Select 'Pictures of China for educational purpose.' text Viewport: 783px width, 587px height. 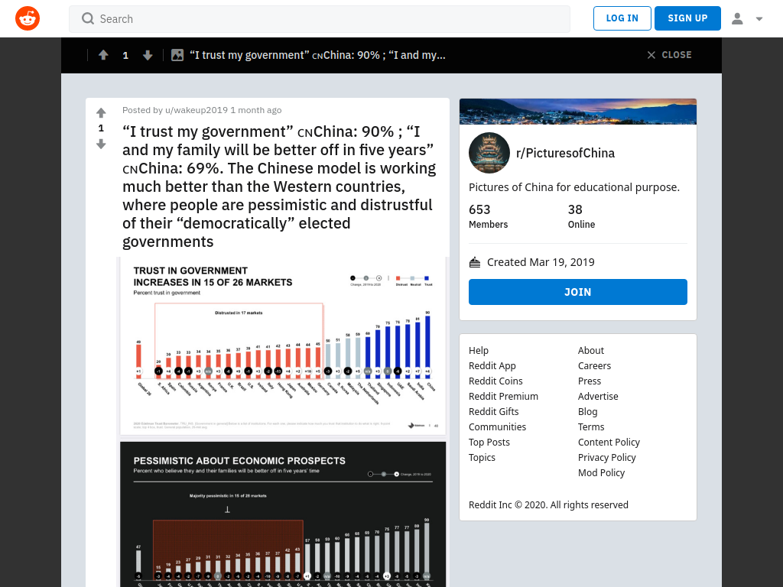point(574,187)
